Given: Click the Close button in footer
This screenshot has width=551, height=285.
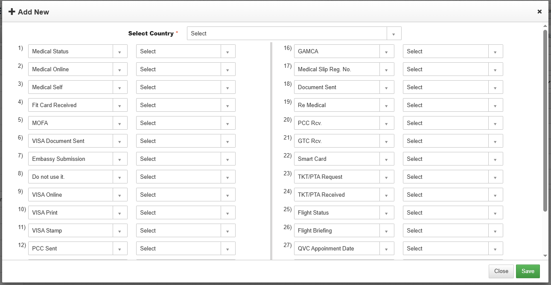Looking at the screenshot, I should (x=501, y=271).
